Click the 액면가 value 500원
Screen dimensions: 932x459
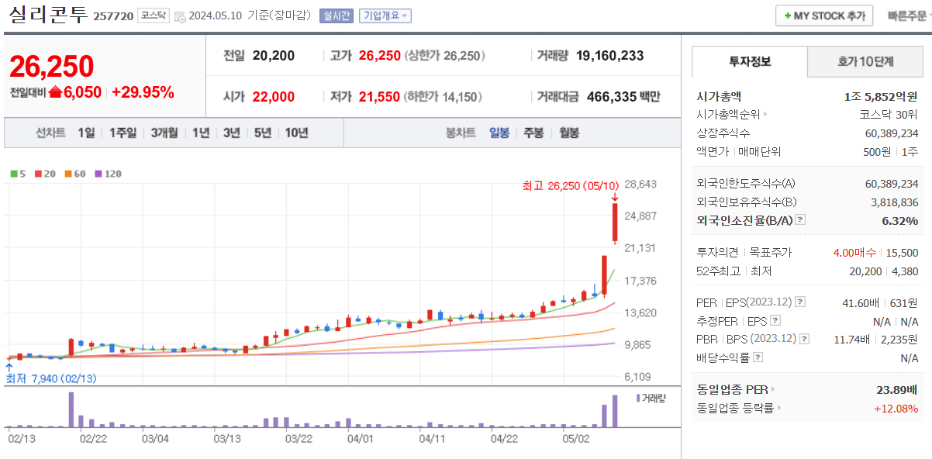point(877,152)
